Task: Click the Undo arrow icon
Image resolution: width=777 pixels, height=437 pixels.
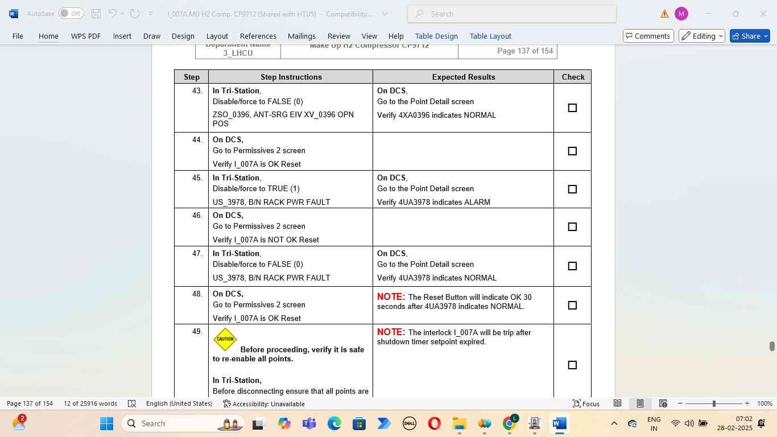Action: click(x=113, y=14)
